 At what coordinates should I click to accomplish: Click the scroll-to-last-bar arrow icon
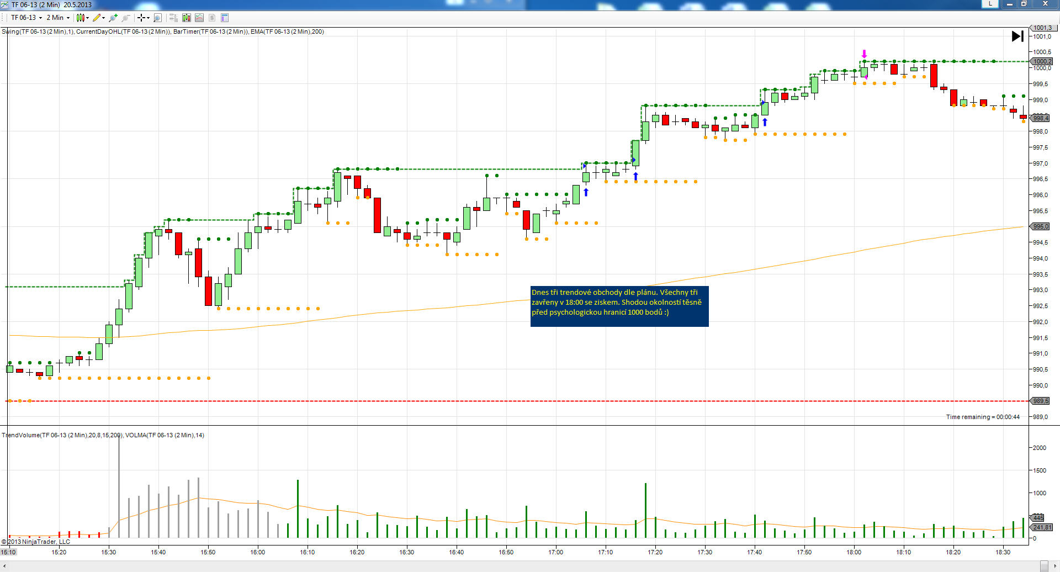(x=1017, y=36)
